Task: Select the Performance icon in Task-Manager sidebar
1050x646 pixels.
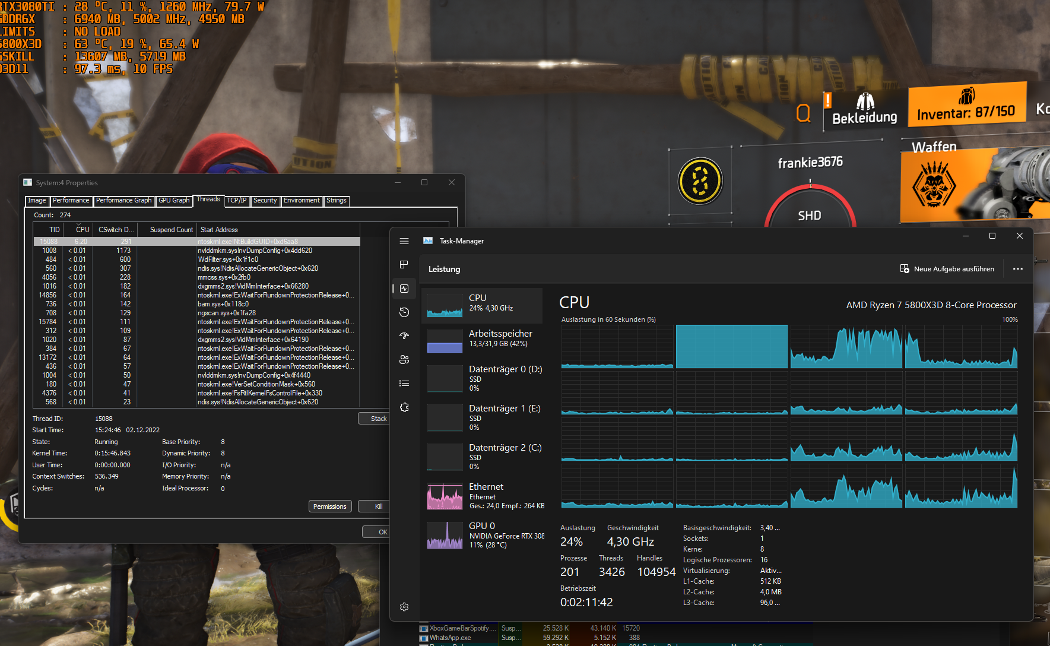Action: 404,289
